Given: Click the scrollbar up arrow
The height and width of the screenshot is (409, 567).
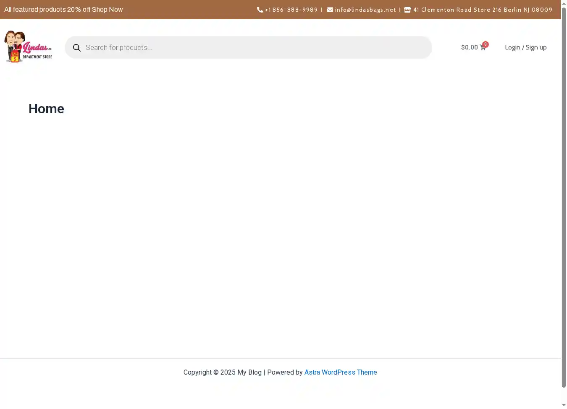Looking at the screenshot, I should point(564,3).
